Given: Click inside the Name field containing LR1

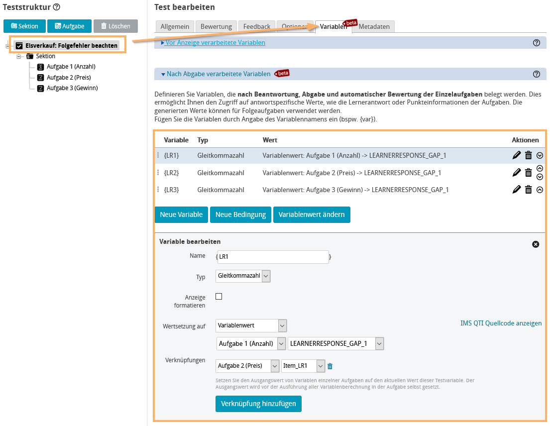Looking at the screenshot, I should click(272, 255).
